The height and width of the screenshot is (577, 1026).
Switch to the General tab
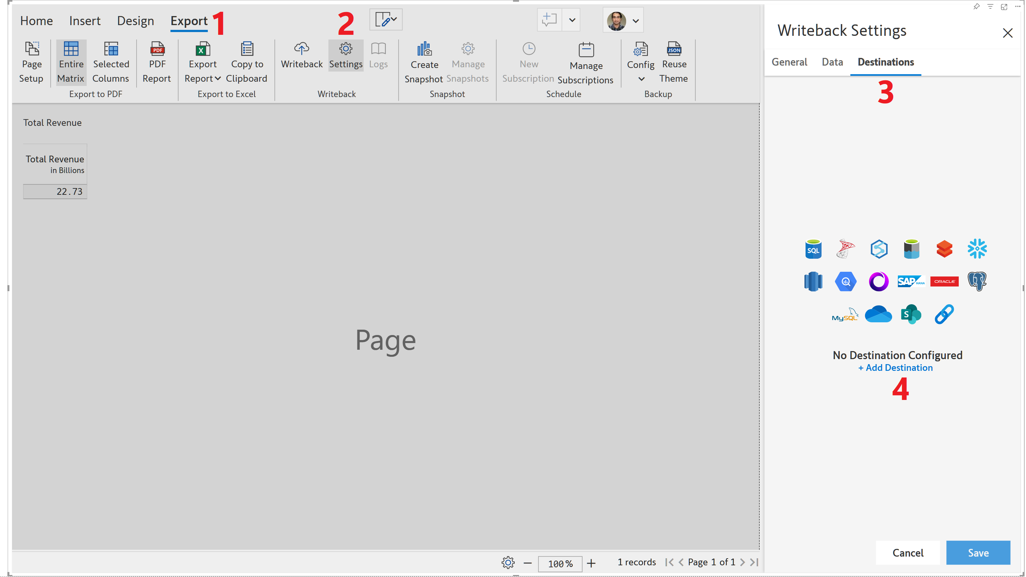point(789,62)
